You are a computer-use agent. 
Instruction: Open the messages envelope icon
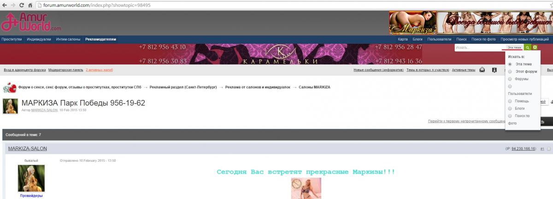coord(482,70)
